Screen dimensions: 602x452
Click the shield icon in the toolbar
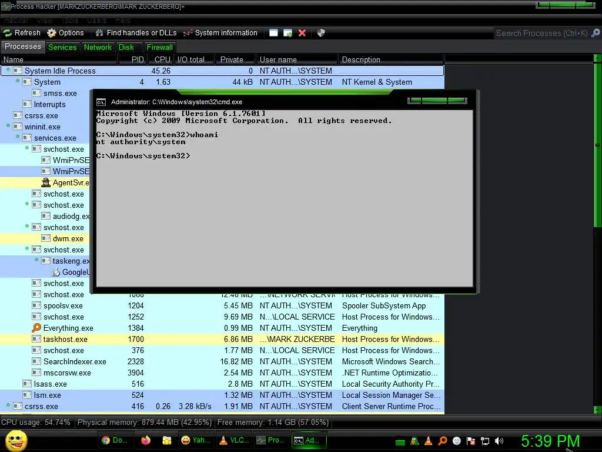pos(321,33)
